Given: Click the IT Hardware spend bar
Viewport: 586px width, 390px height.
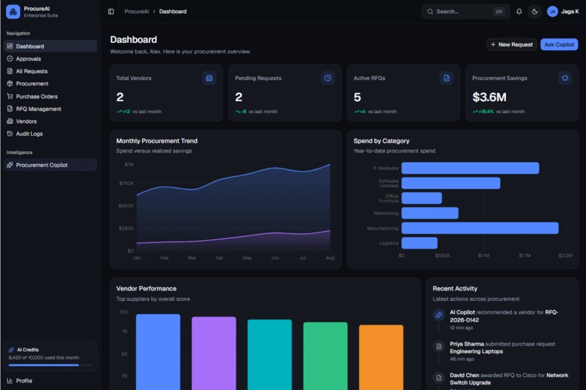Looking at the screenshot, I should tap(470, 168).
